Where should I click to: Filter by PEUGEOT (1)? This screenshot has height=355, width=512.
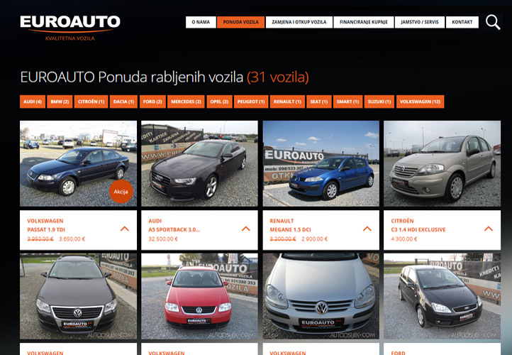click(x=251, y=102)
